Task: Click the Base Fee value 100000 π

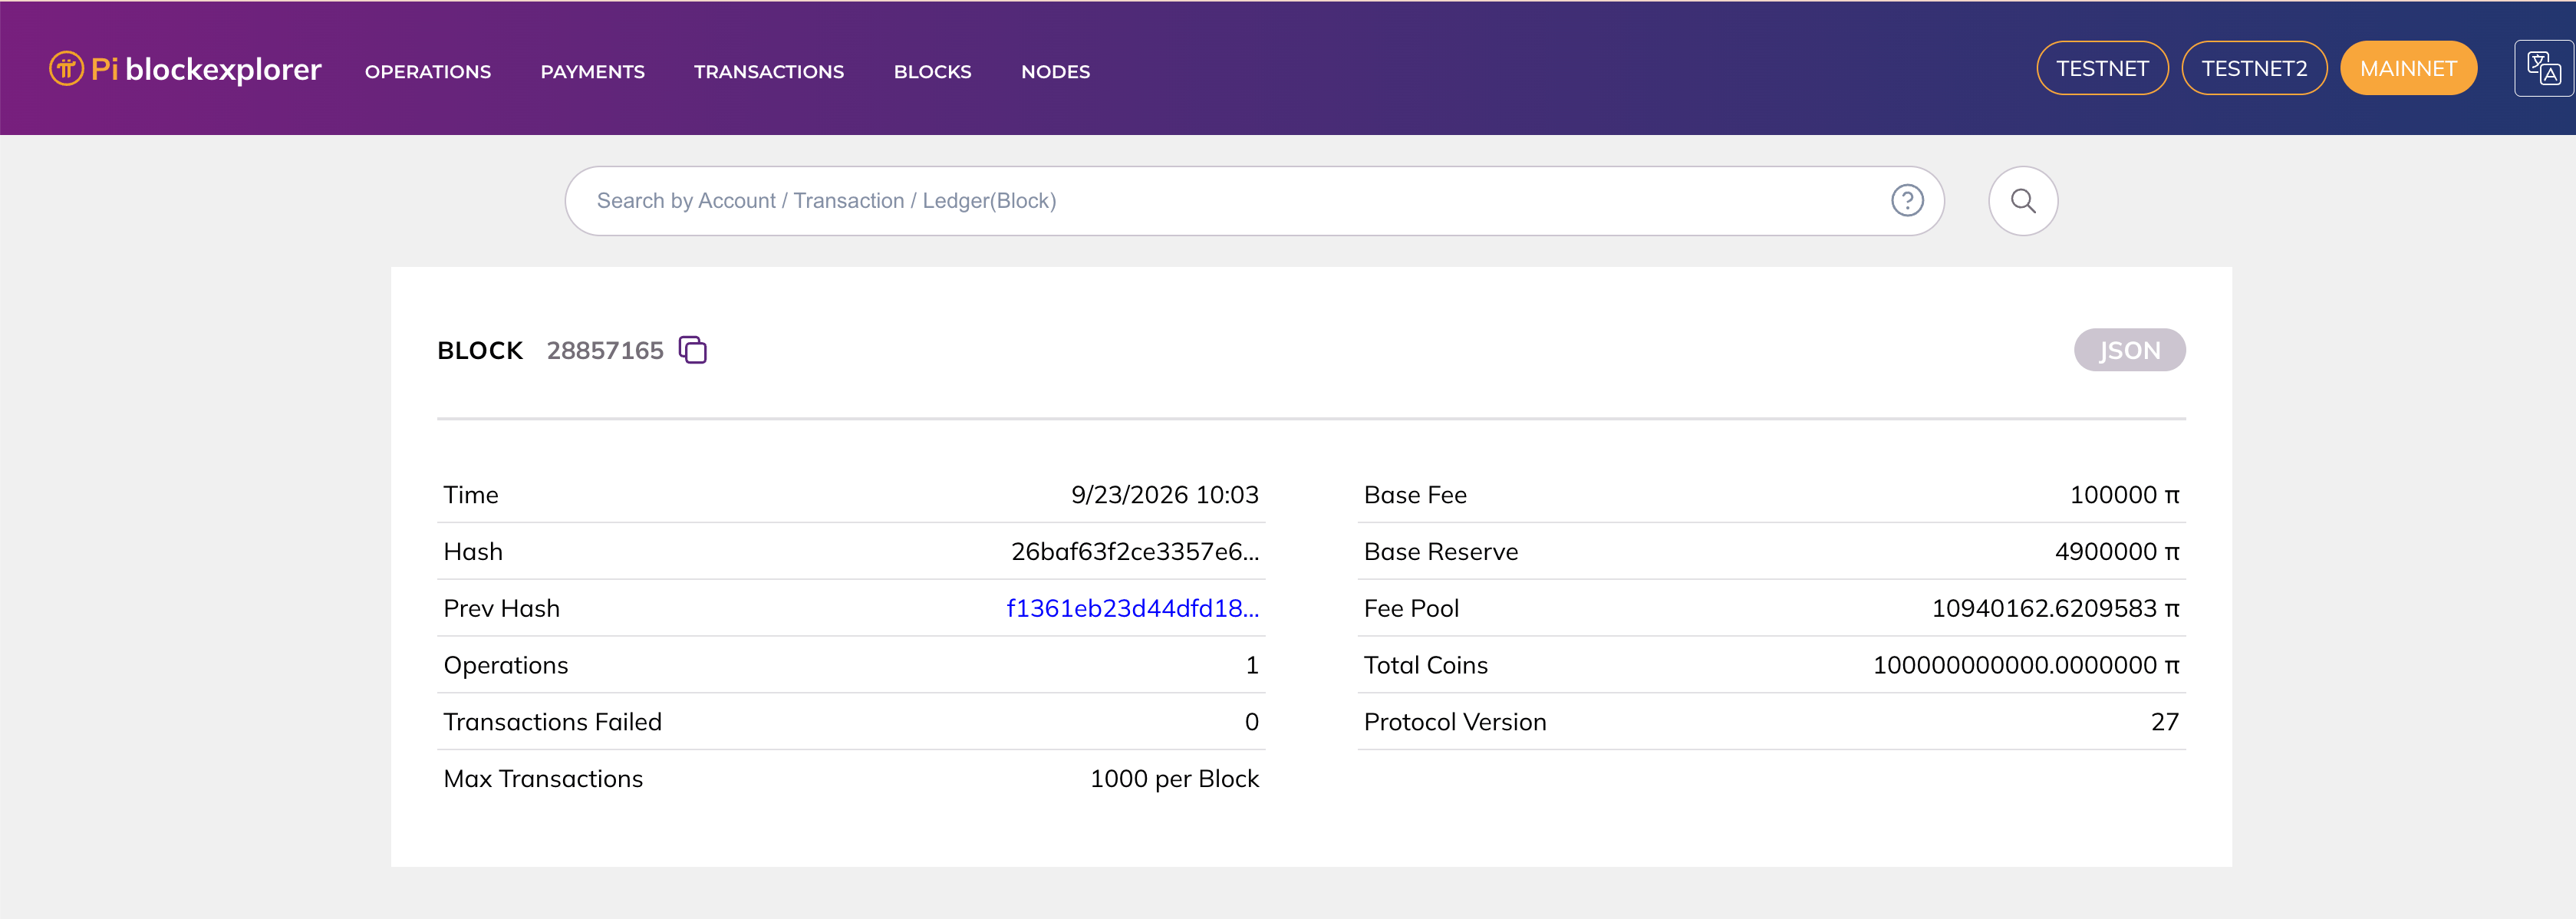Action: (x=2124, y=495)
